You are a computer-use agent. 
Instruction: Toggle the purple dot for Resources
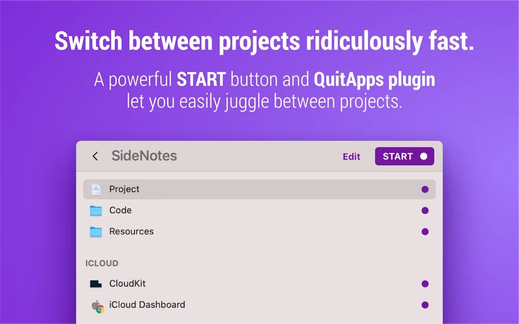coord(425,232)
